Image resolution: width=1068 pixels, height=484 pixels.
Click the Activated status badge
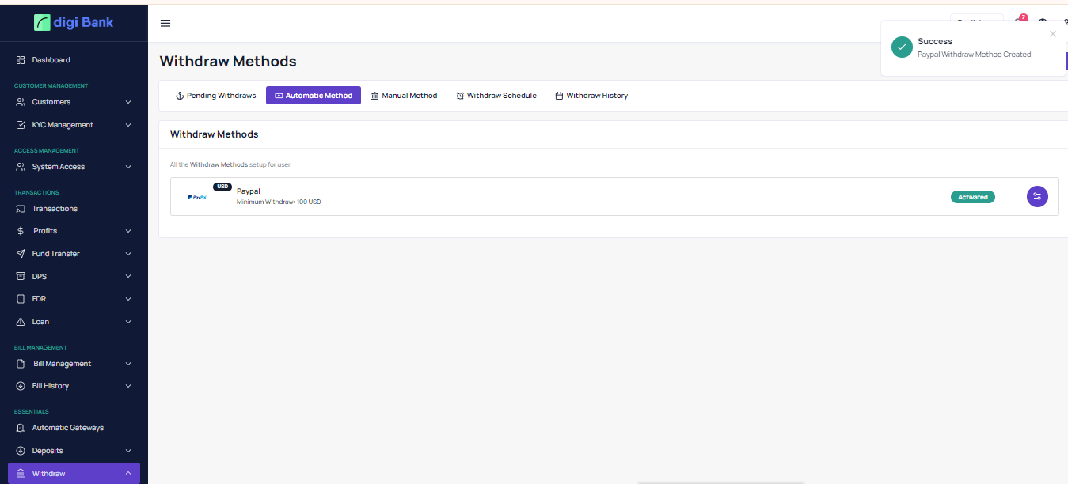click(x=972, y=197)
